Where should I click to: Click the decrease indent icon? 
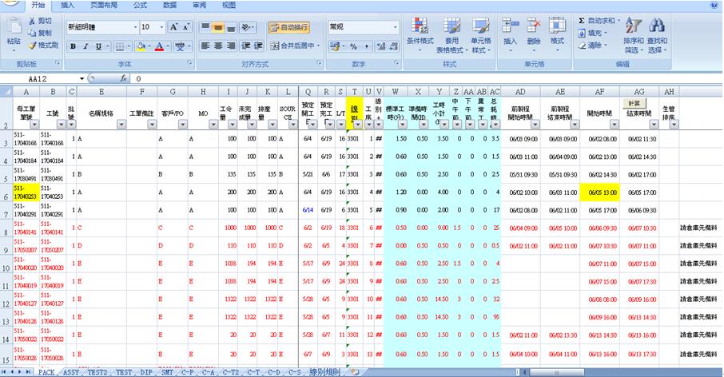click(x=246, y=46)
